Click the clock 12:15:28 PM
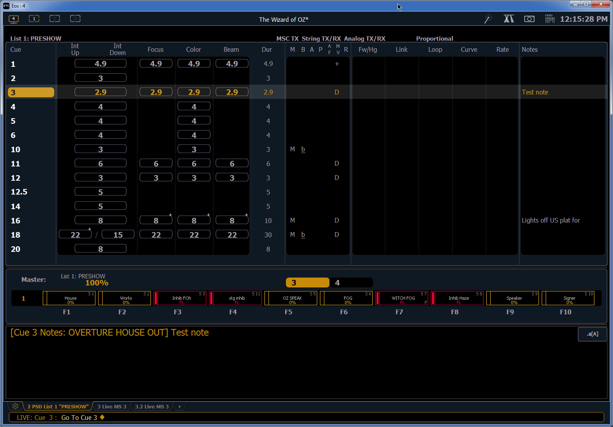613x427 pixels. (584, 19)
